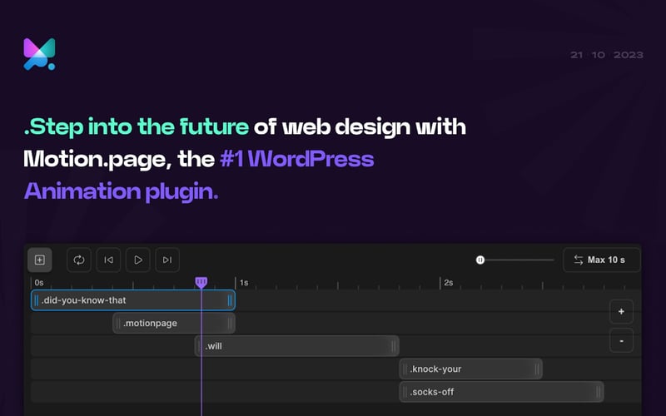
Task: Click the zoom slider track line
Action: (x=519, y=260)
